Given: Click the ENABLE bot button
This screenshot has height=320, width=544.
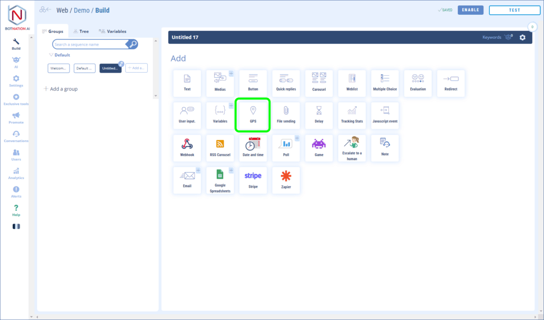Looking at the screenshot, I should pyautogui.click(x=471, y=10).
